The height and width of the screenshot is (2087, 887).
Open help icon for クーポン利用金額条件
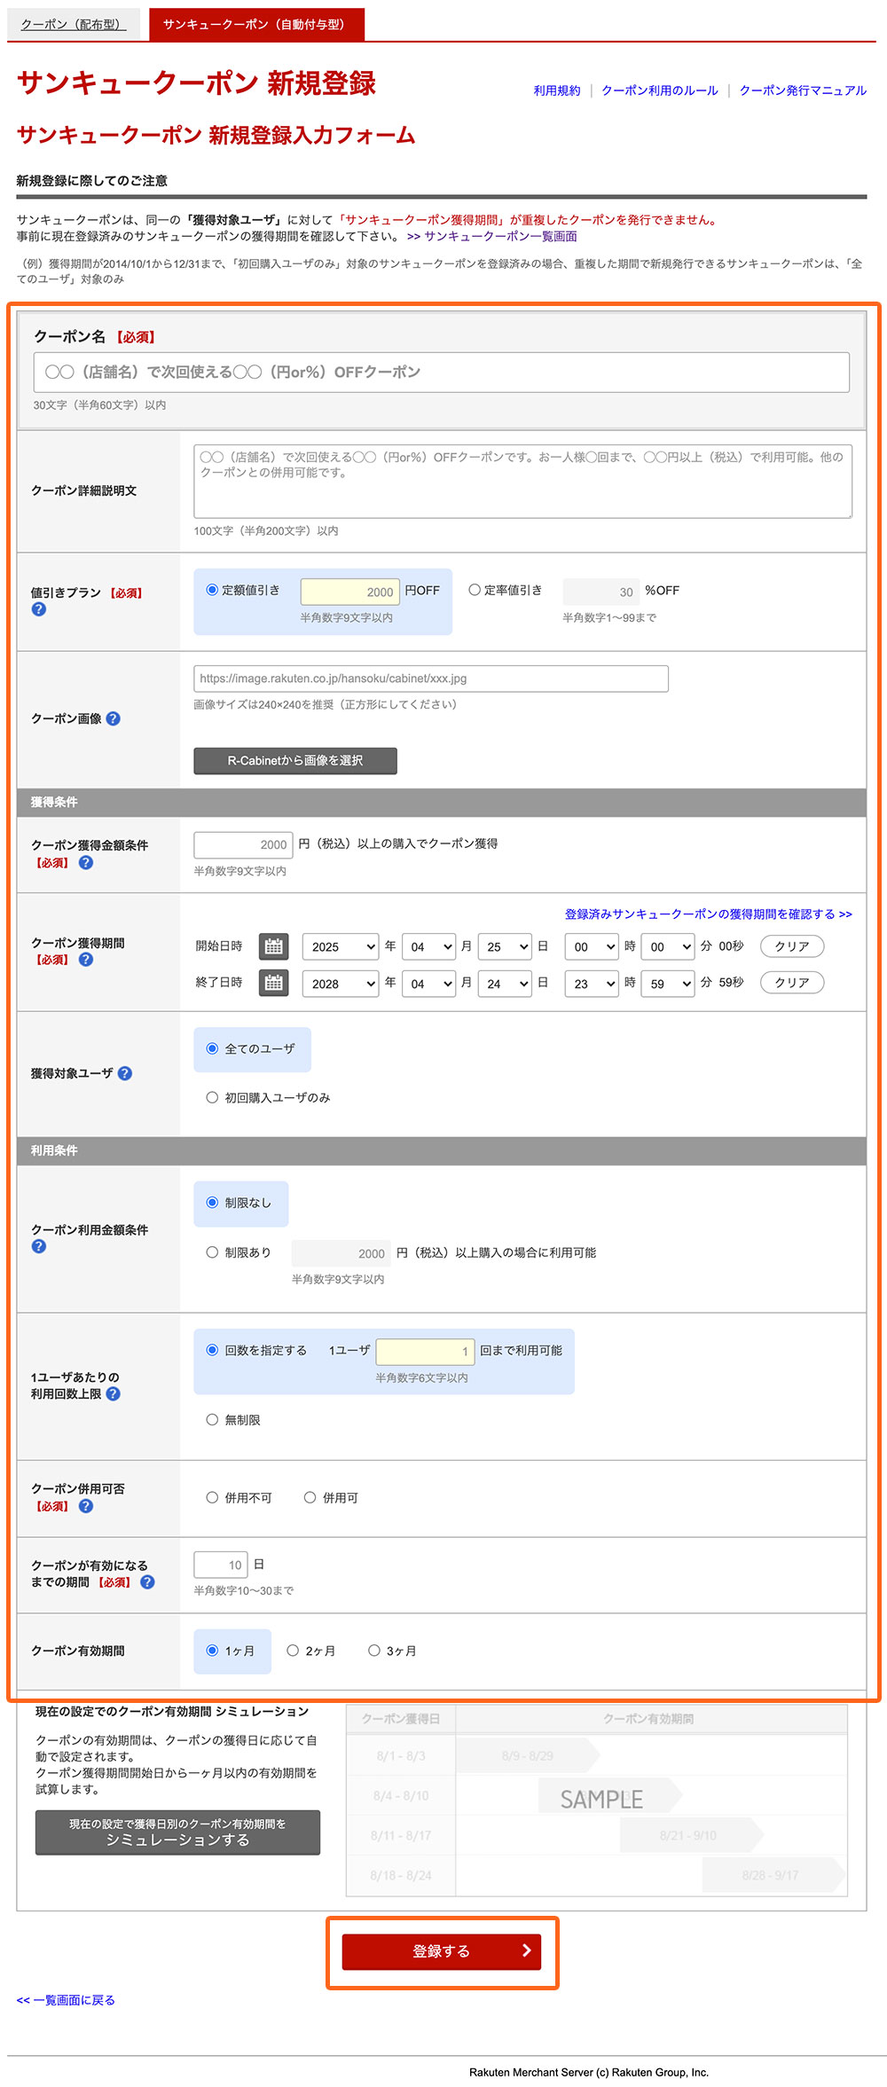pos(38,1246)
